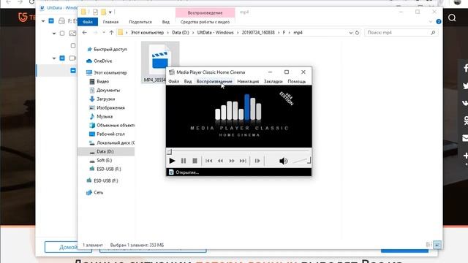Open Помощь menu in player
This screenshot has width=468, height=263.
[296, 81]
